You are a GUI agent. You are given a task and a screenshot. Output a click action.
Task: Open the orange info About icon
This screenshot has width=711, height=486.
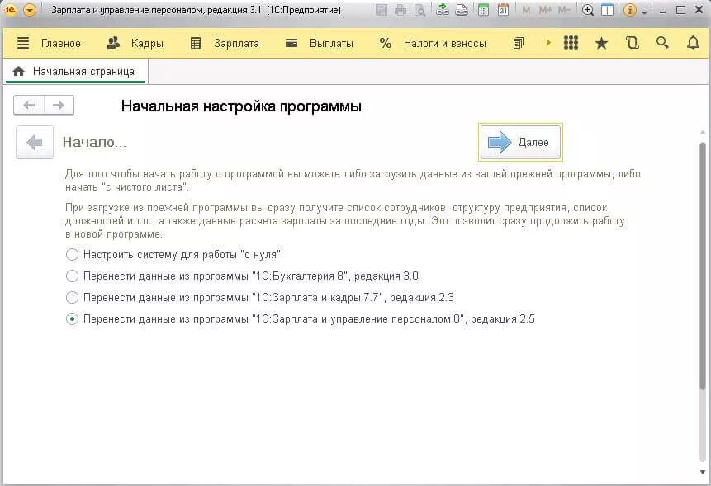630,10
